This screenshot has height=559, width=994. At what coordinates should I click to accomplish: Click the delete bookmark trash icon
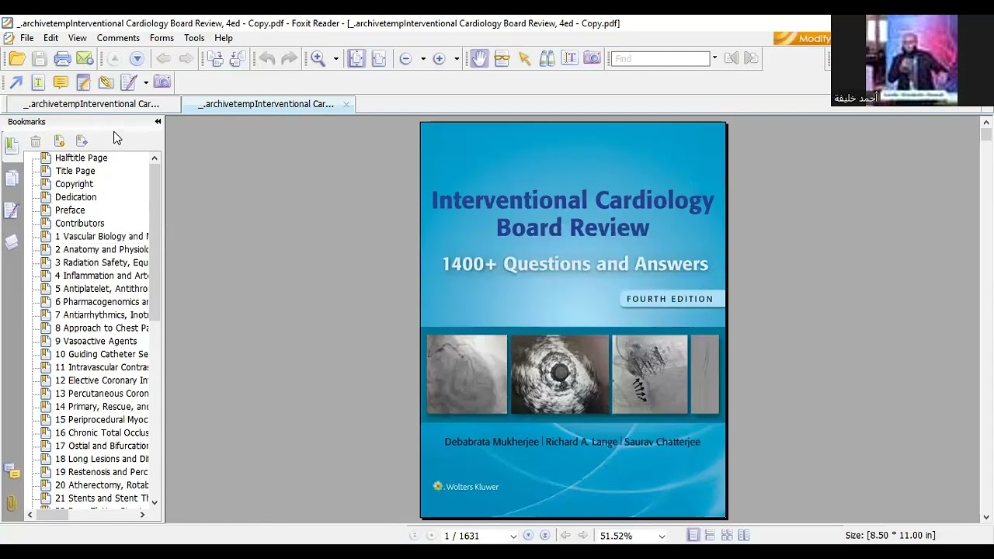coord(36,141)
